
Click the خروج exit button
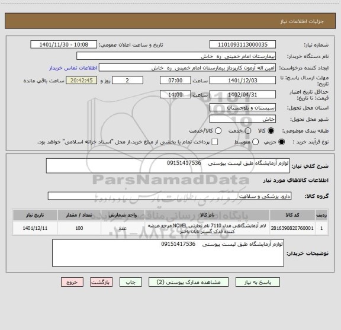click(72, 282)
